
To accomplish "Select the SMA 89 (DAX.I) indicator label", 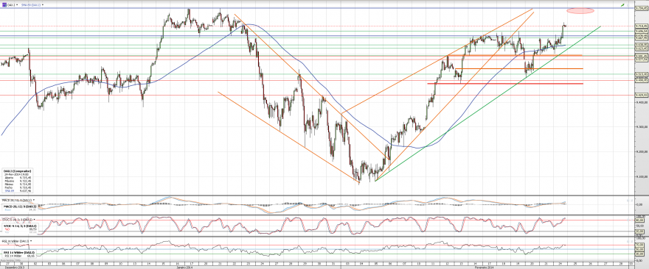I will [x=30, y=4].
